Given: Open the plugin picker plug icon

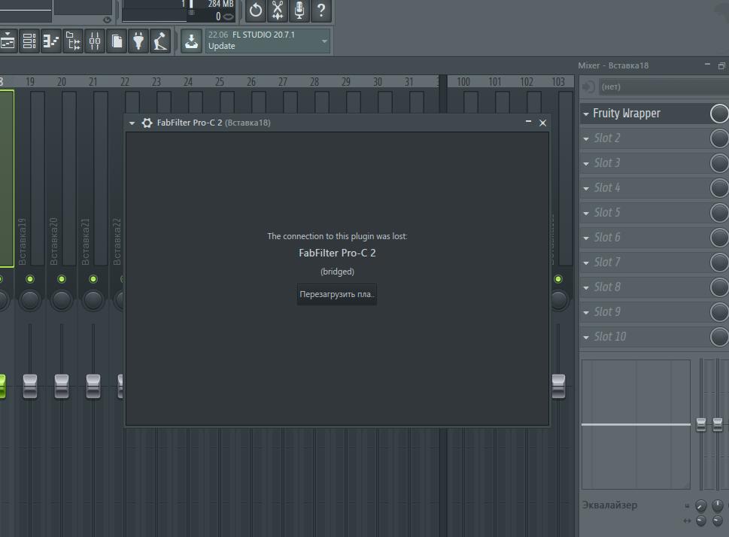Looking at the screenshot, I should (138, 41).
